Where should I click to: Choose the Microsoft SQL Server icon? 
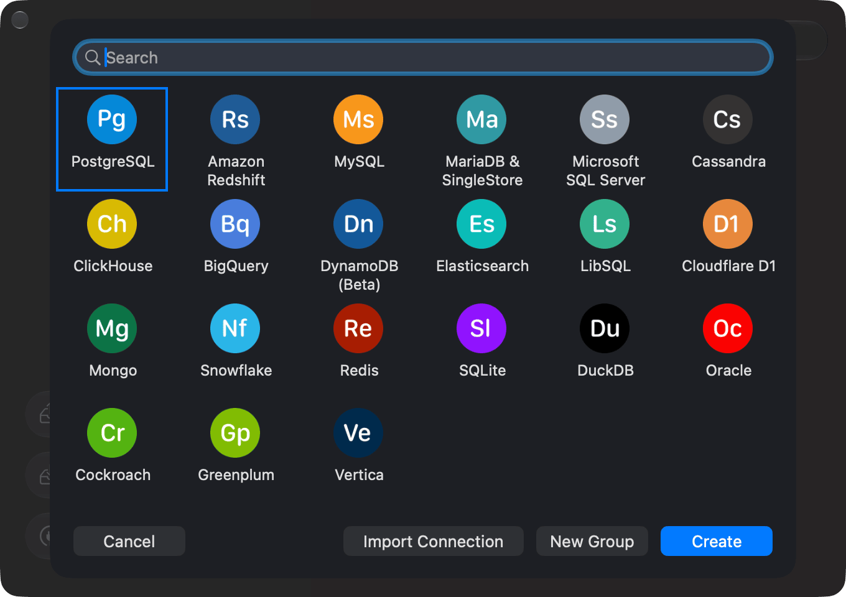pos(605,119)
